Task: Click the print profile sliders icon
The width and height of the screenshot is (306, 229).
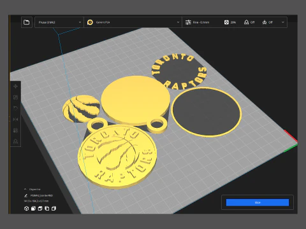Action: pyautogui.click(x=188, y=22)
